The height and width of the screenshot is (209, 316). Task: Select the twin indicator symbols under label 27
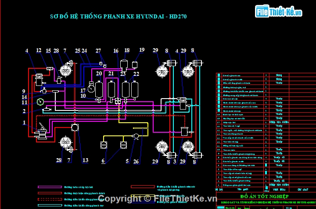[103, 65]
